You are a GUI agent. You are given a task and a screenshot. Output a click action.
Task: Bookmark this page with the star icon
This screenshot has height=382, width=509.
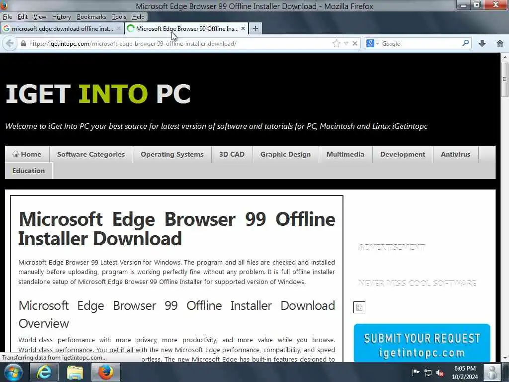(337, 43)
